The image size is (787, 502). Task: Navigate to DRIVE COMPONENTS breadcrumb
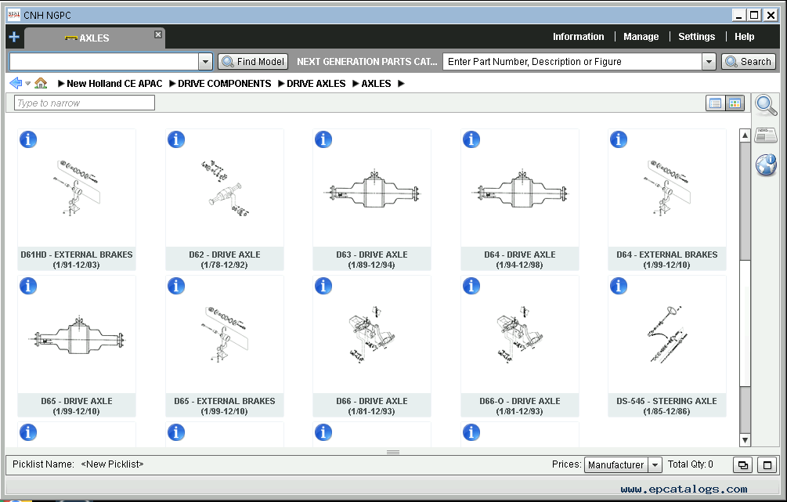225,84
